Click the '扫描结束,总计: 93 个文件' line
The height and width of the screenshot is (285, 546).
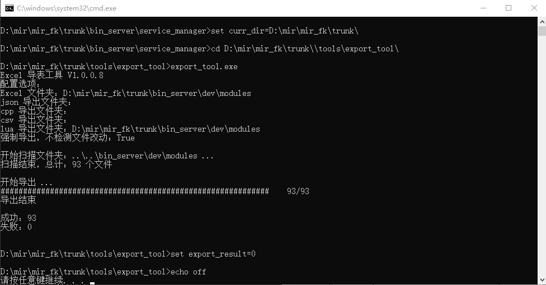point(56,165)
